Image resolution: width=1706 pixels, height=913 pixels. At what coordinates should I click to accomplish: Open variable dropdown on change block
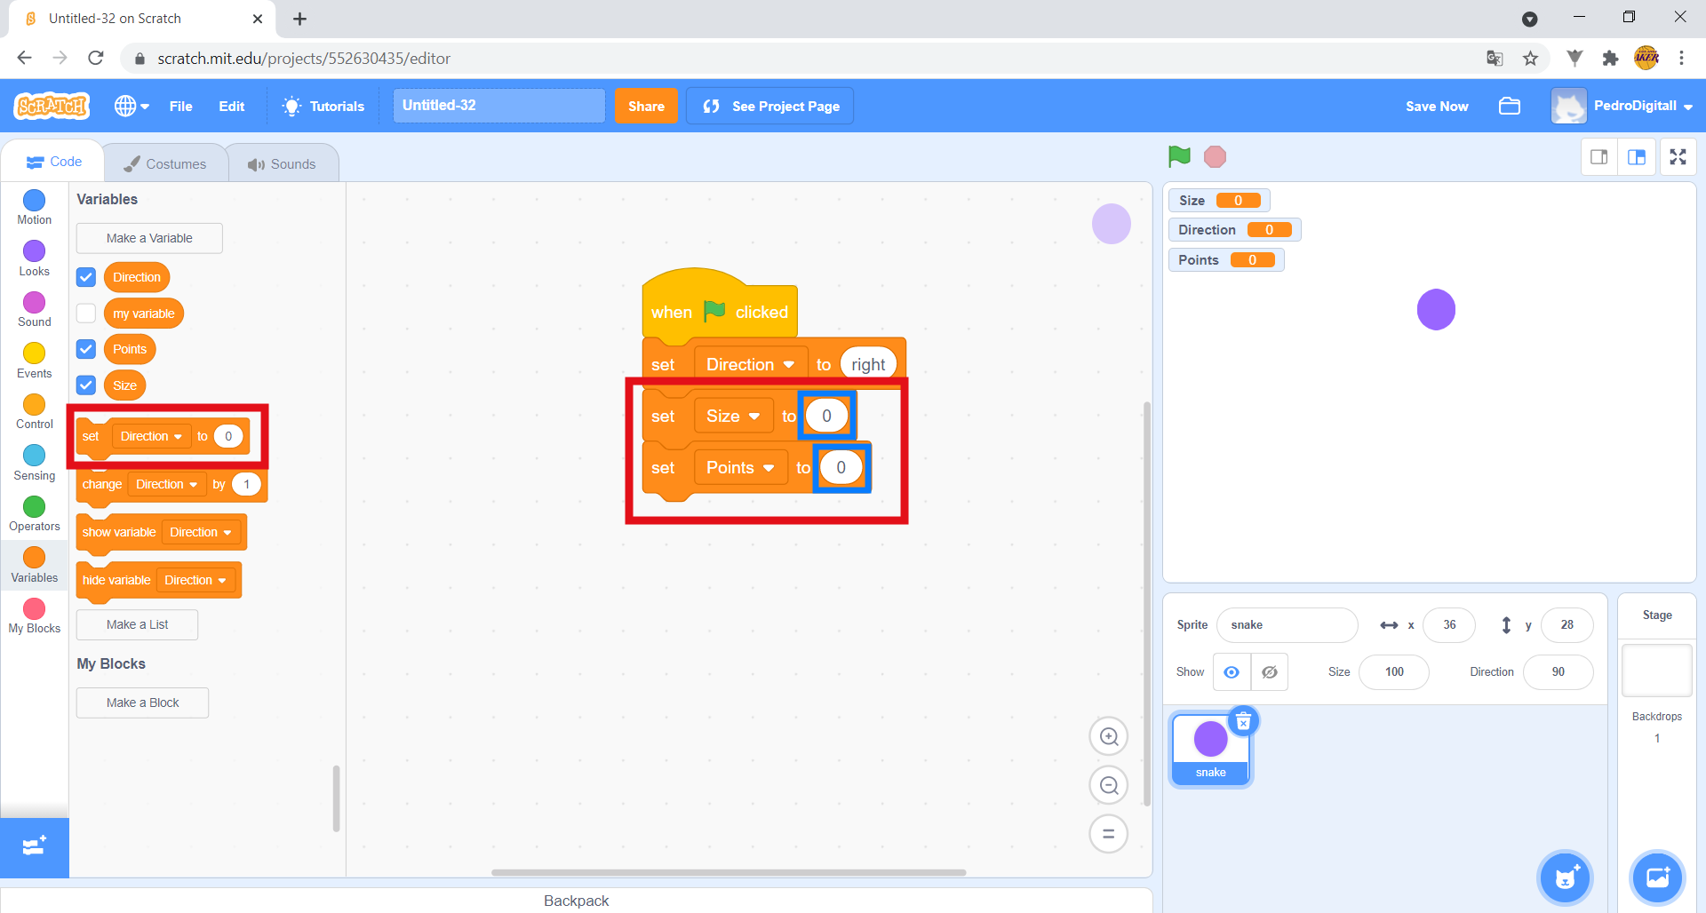pyautogui.click(x=167, y=484)
